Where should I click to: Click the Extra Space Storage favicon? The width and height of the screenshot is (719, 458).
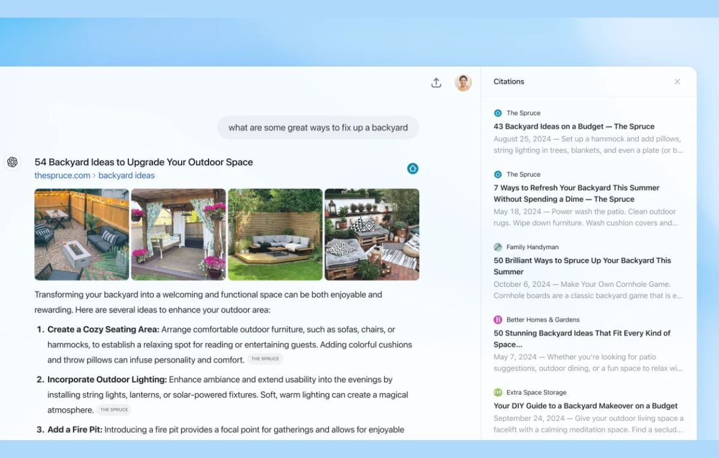[x=497, y=393]
